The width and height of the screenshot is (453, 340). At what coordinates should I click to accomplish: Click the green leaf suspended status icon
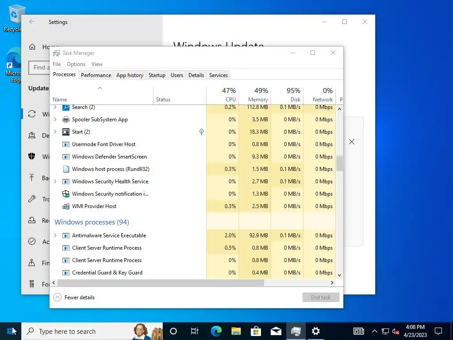[201, 132]
